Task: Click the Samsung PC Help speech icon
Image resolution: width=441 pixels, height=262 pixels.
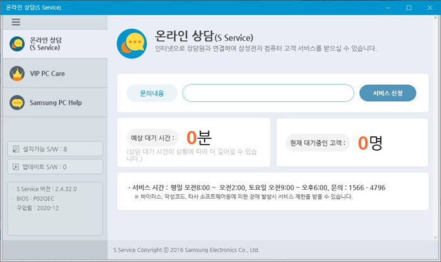Action: coord(17,102)
